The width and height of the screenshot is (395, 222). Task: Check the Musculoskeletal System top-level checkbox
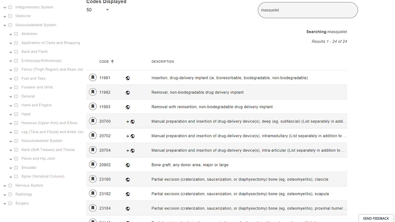point(10,25)
